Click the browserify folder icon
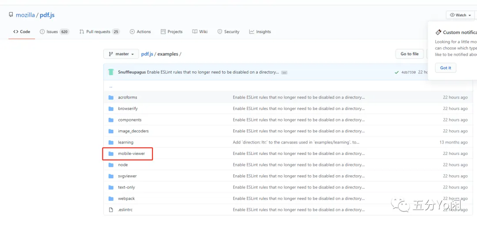This screenshot has height=226, width=477. (x=111, y=109)
